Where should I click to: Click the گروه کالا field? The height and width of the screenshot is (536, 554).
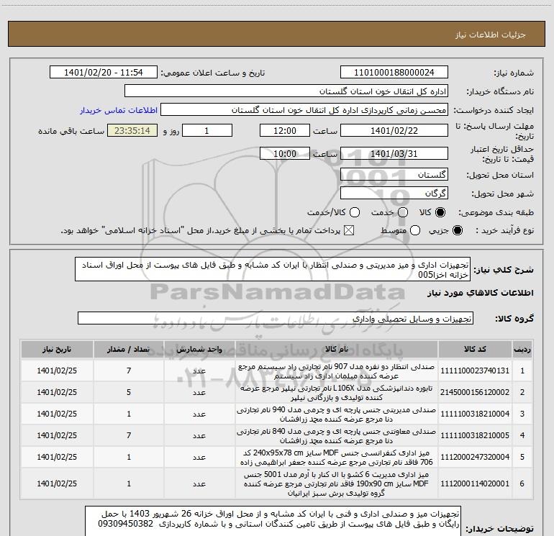(x=276, y=318)
